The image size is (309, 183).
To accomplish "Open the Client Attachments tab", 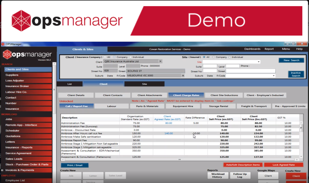I will pos(150,95).
